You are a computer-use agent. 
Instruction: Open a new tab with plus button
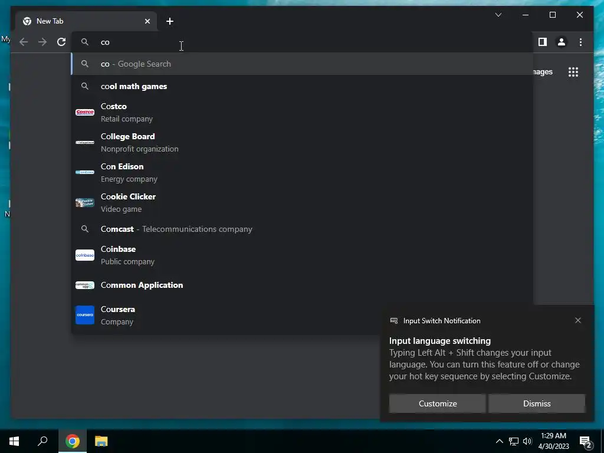coord(170,21)
